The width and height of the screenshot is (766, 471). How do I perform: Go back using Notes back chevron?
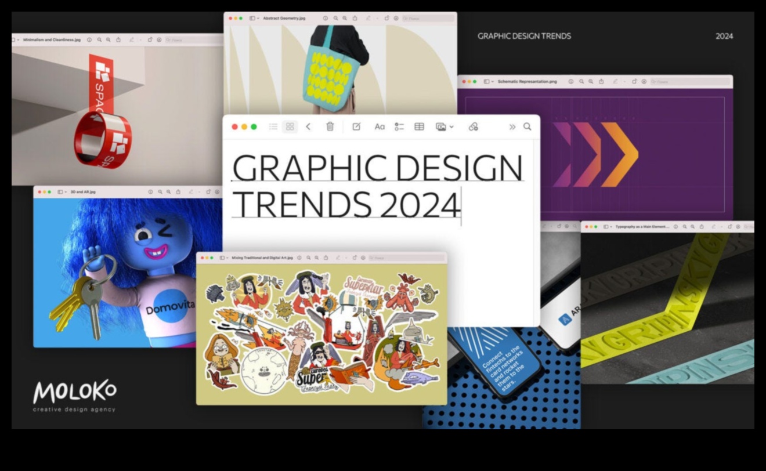308,126
